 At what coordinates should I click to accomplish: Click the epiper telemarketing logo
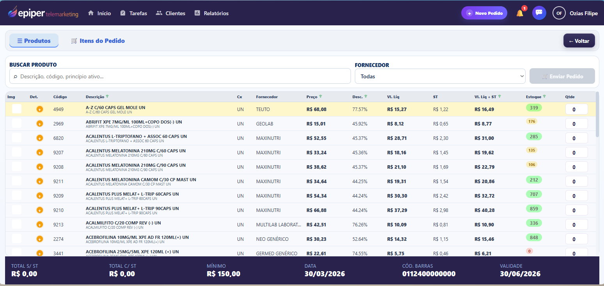pos(43,13)
